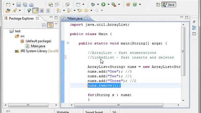Click the Search flashlight icon

click(x=15, y=10)
